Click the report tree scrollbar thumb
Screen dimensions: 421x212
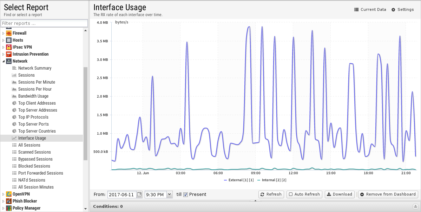86,114
